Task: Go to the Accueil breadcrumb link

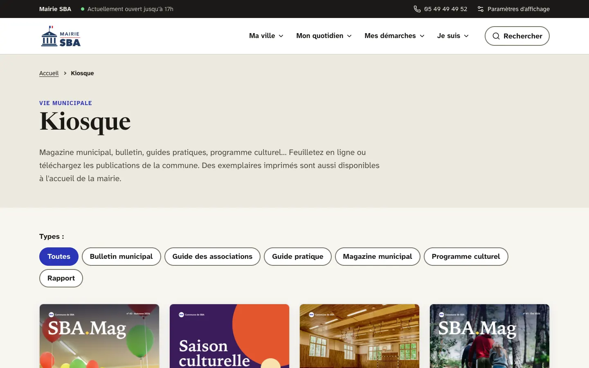Action: [49, 73]
